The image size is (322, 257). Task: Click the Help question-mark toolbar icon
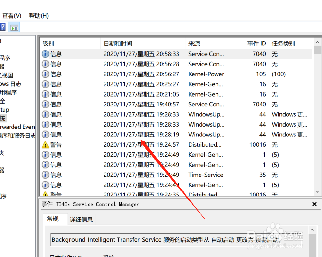[3, 27]
